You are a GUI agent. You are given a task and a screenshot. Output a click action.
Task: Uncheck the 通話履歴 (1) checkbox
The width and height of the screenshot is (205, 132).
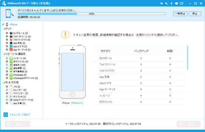[7, 68]
